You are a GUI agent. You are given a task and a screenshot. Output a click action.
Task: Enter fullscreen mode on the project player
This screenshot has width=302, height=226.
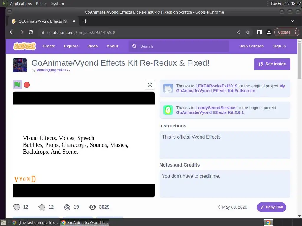coord(150,85)
